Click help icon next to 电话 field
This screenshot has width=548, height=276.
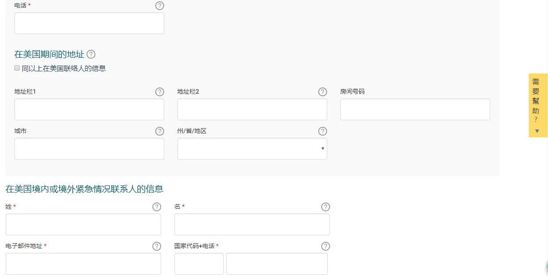pos(160,6)
